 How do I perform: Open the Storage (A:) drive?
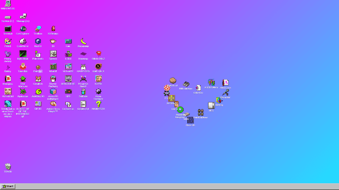click(x=23, y=16)
